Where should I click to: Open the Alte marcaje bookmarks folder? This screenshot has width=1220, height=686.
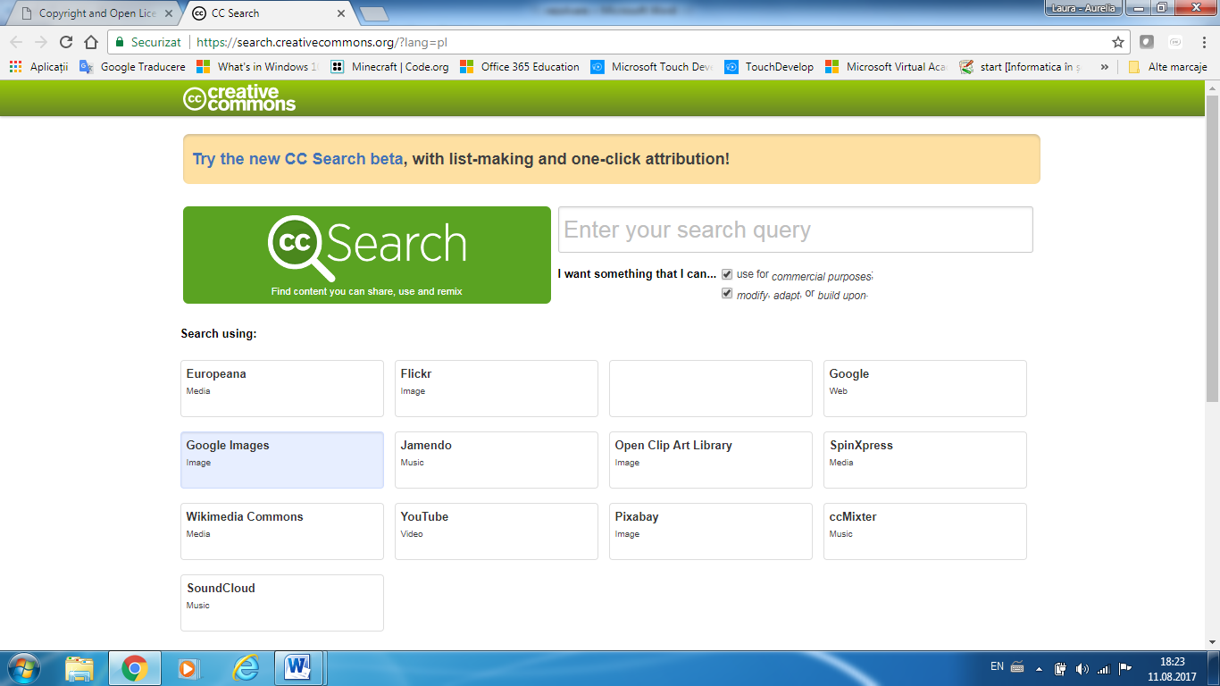click(1167, 67)
